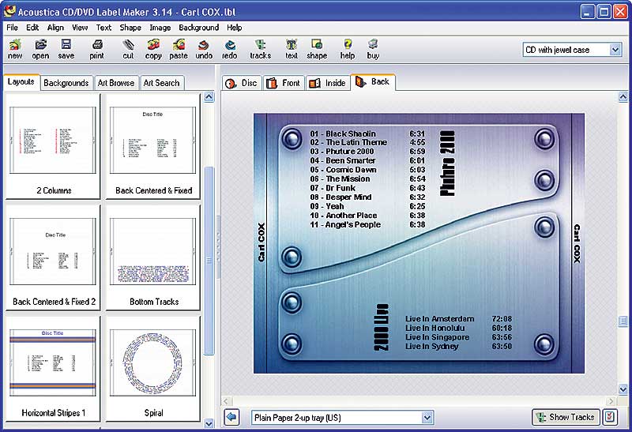This screenshot has width=632, height=432.
Task: Cut selection with the cut icon
Action: tap(128, 49)
